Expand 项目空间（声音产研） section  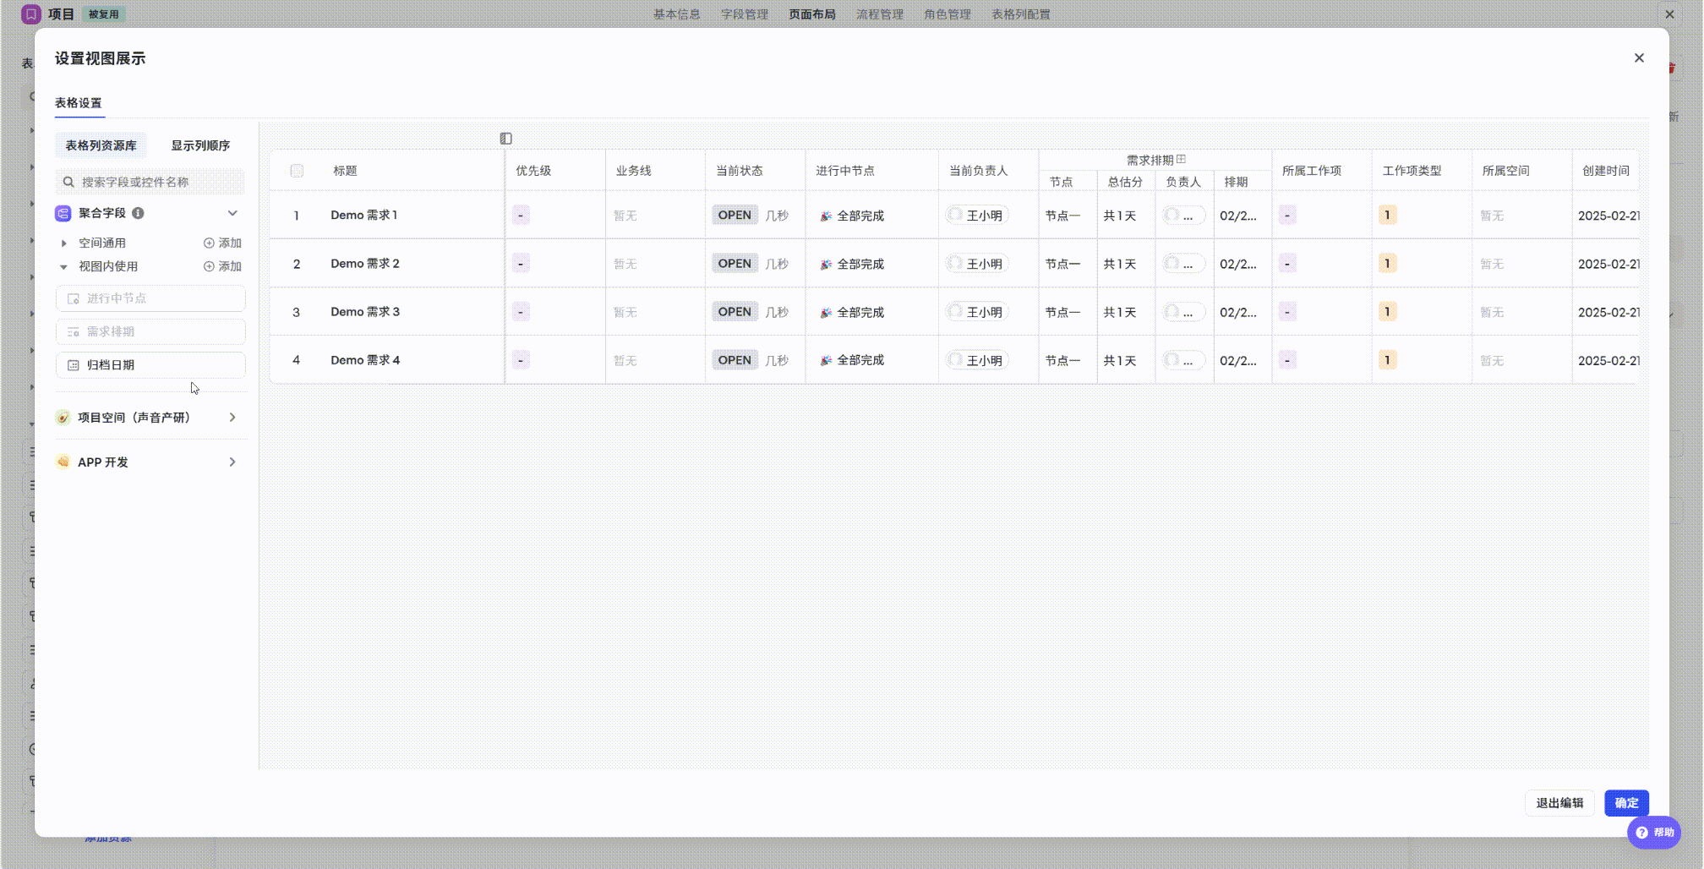(x=232, y=418)
